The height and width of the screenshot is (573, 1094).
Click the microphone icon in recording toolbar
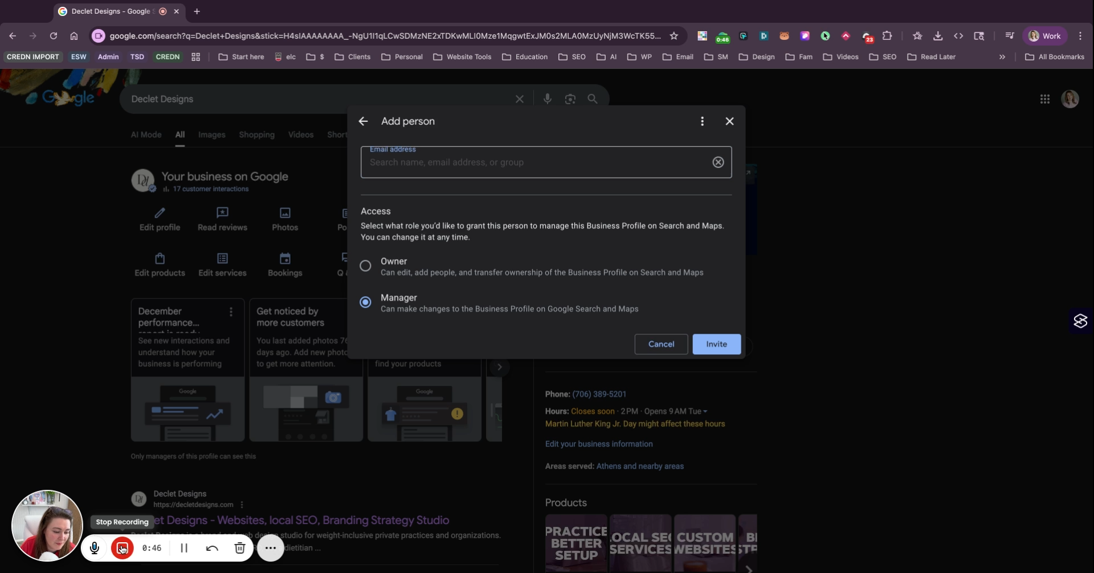pos(95,548)
